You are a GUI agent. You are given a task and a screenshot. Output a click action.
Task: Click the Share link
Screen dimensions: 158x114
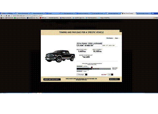117,38
